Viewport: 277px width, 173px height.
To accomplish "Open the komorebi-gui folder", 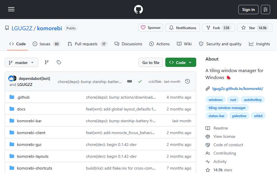I will pos(29,144).
